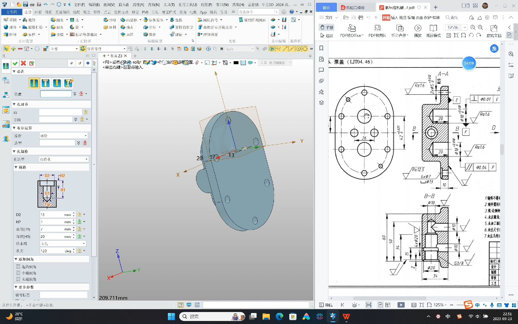
Task: Open 孔造型 hole type dropdown 台阶孔
Action: (64, 159)
